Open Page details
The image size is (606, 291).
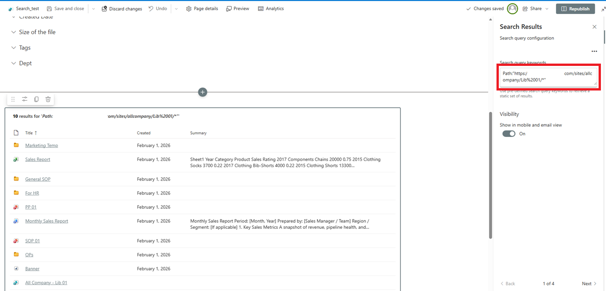202,9
